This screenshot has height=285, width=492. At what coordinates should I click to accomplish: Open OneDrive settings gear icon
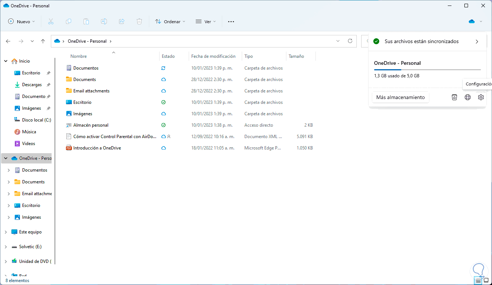[481, 97]
